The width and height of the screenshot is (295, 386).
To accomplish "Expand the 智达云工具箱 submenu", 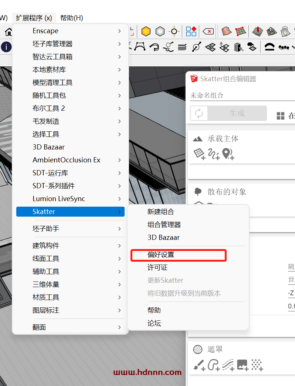I will [70, 56].
